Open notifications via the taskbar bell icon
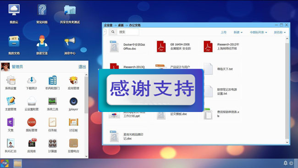The height and width of the screenshot is (168, 298). point(286,163)
